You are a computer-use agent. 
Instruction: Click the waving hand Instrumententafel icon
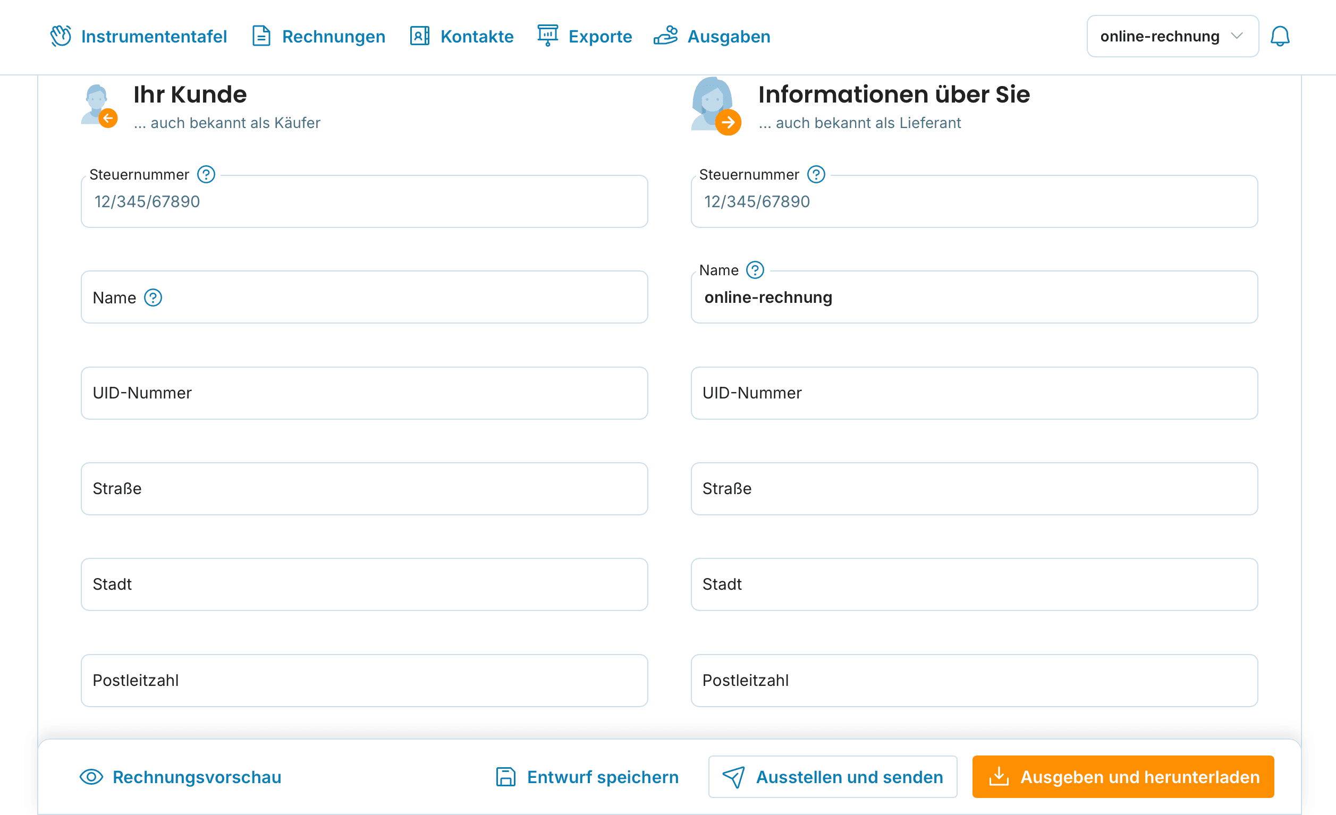tap(61, 36)
